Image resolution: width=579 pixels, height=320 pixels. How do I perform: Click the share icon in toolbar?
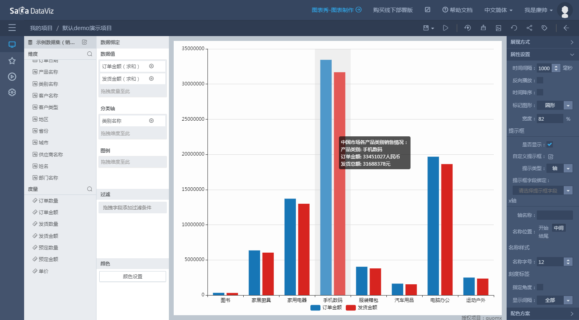click(529, 28)
